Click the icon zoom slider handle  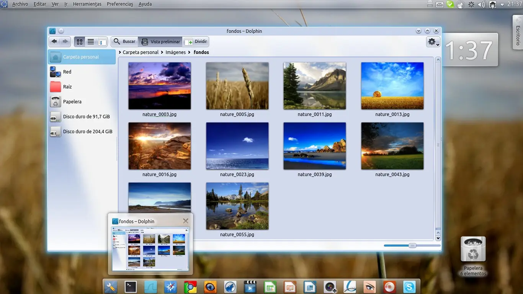point(412,245)
